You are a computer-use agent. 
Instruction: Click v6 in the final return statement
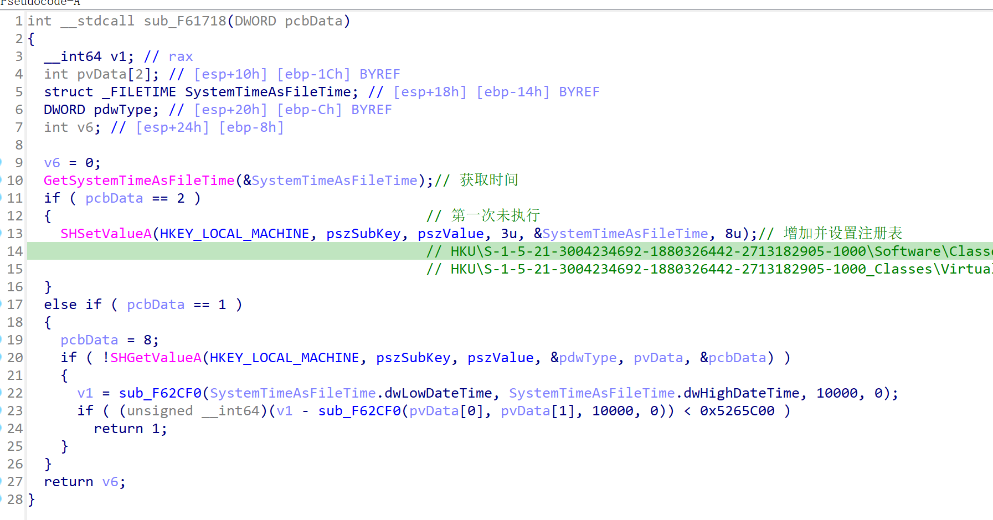[110, 482]
